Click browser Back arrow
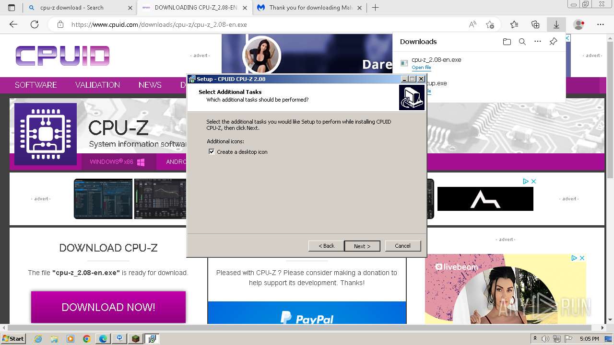 point(13,24)
